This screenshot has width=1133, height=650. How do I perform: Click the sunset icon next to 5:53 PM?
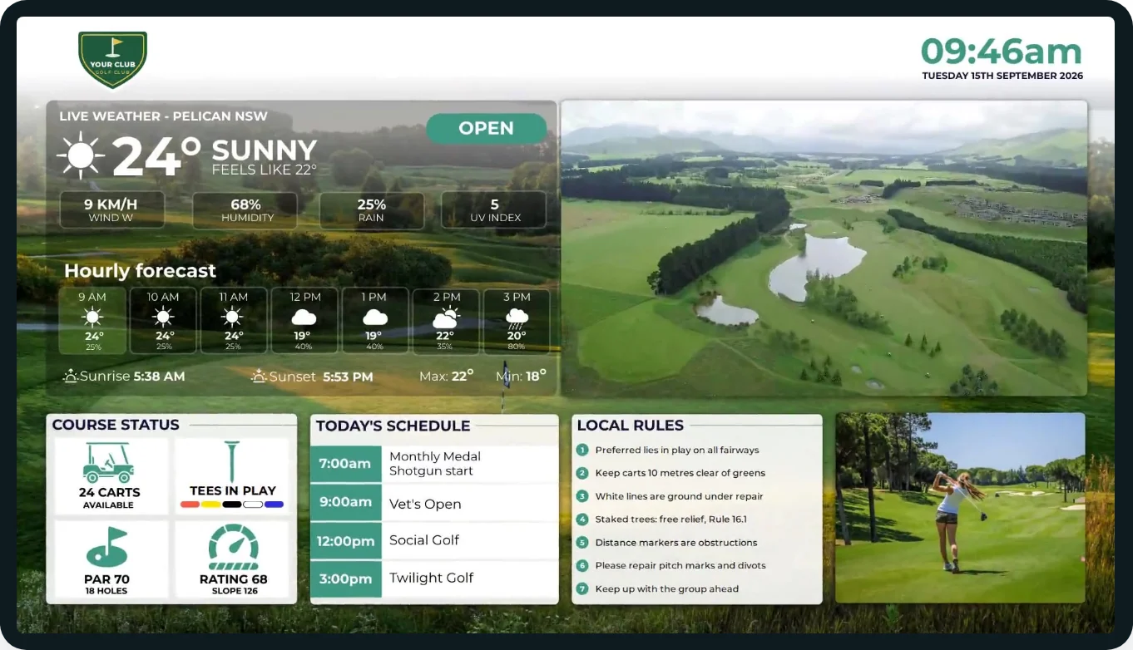(x=259, y=377)
